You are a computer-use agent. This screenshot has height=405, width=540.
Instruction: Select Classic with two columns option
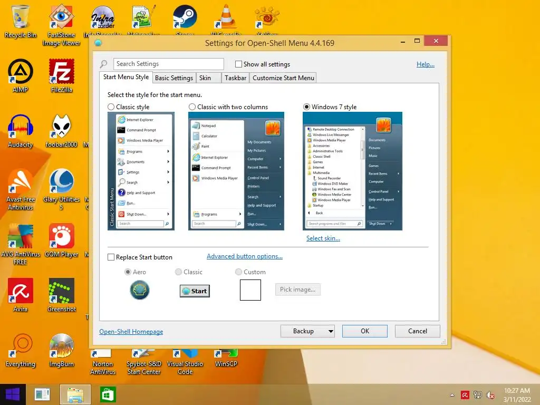tap(192, 107)
